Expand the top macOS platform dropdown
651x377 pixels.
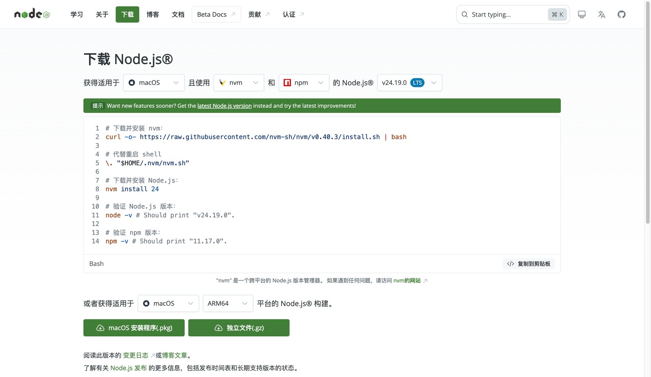[x=154, y=82]
